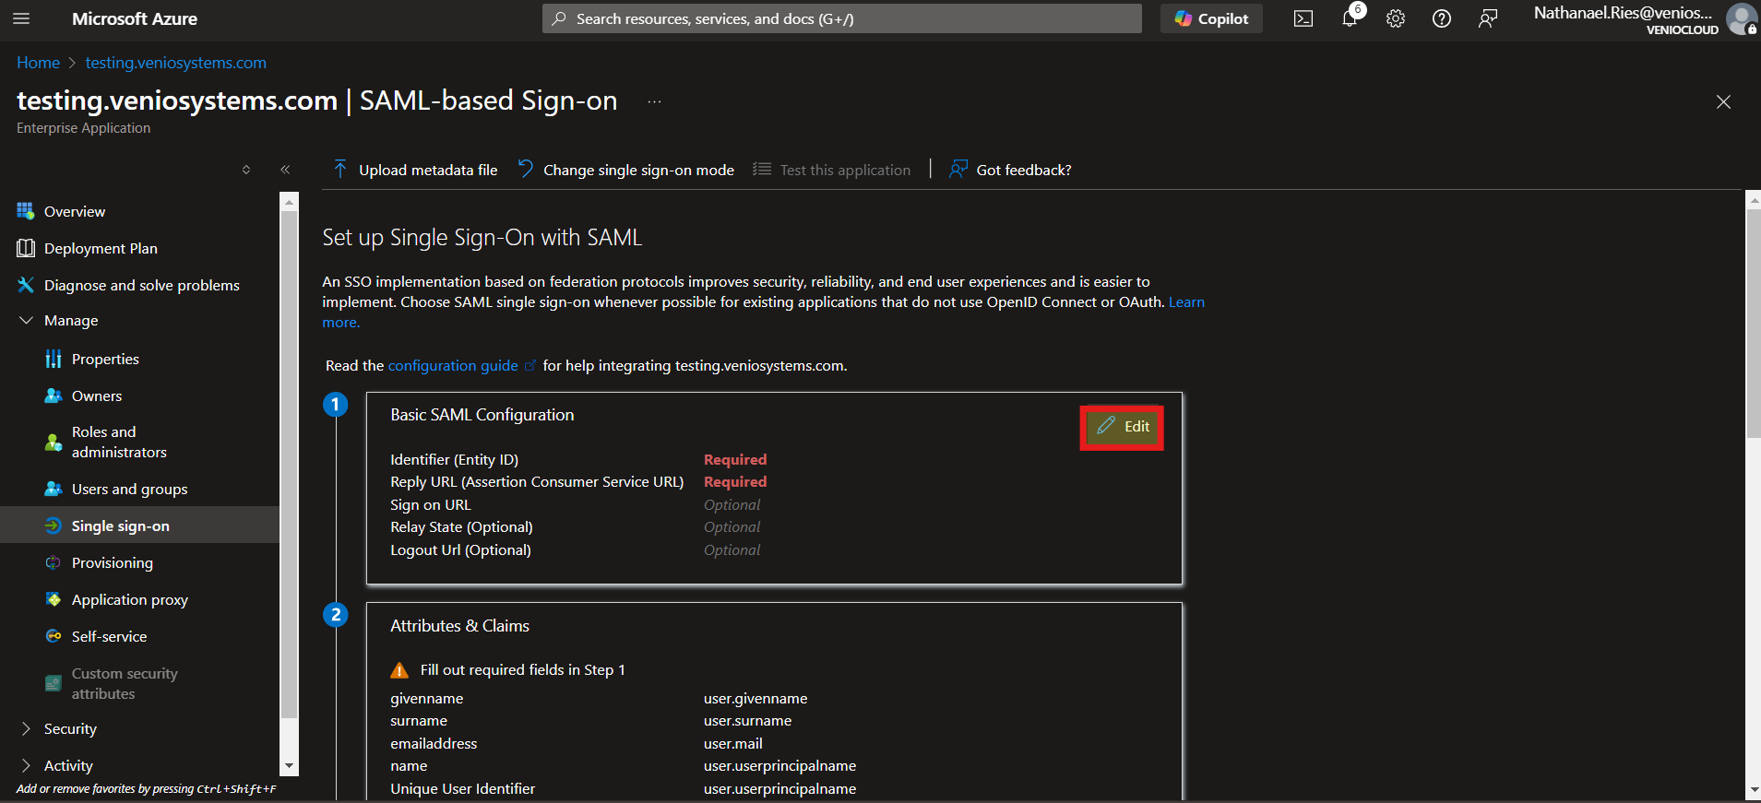Click the Diagnose wrench icon
The width and height of the screenshot is (1761, 803).
click(x=26, y=285)
